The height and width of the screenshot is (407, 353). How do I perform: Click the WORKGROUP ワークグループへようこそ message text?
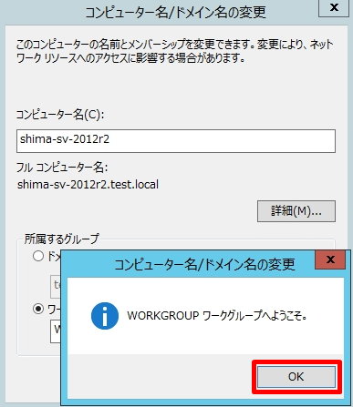(x=217, y=316)
